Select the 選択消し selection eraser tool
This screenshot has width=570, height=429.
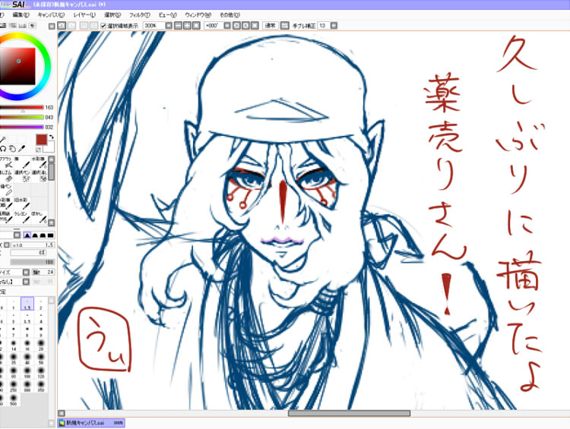click(40, 176)
